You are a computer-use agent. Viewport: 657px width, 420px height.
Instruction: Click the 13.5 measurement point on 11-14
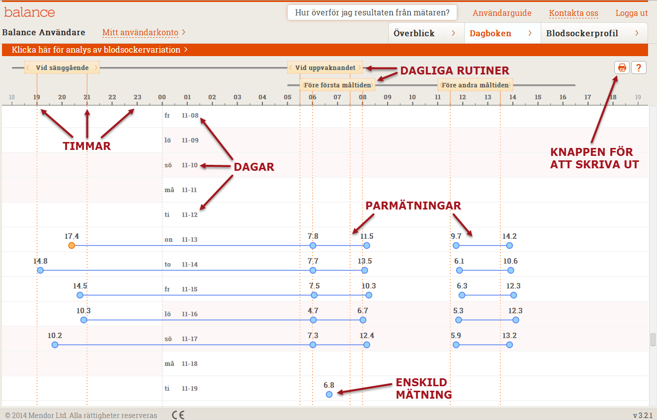[365, 270]
